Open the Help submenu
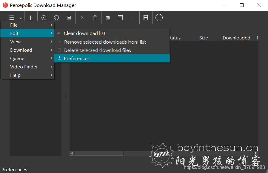The height and width of the screenshot is (173, 268). (27, 75)
